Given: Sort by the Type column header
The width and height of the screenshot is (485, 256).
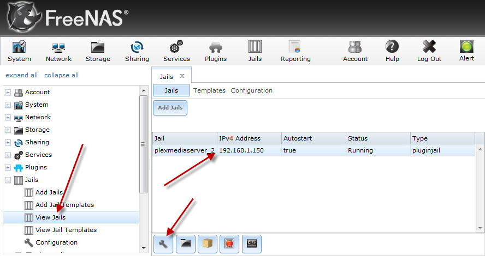Looking at the screenshot, I should [442, 138].
